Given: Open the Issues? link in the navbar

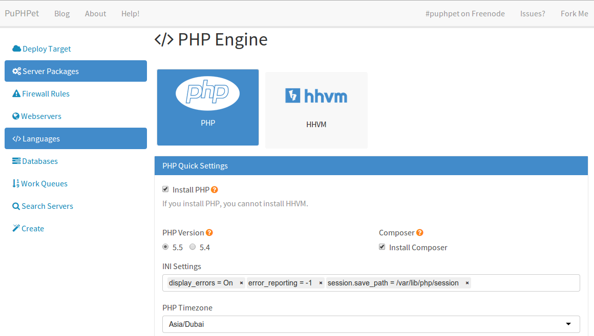Looking at the screenshot, I should 533,14.
